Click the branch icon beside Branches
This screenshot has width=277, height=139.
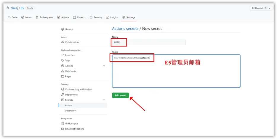pyautogui.click(x=63, y=55)
